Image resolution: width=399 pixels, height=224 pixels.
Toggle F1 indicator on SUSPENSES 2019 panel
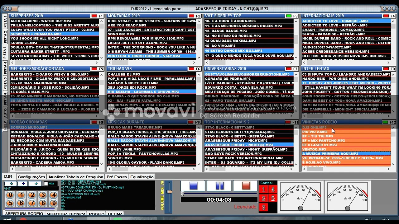[x=94, y=16]
